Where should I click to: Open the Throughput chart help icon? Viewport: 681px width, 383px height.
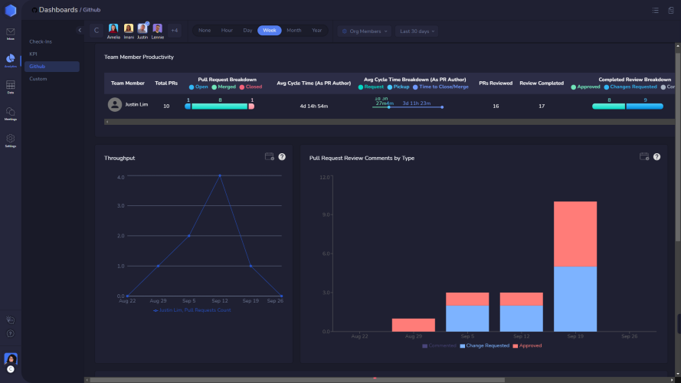point(282,157)
